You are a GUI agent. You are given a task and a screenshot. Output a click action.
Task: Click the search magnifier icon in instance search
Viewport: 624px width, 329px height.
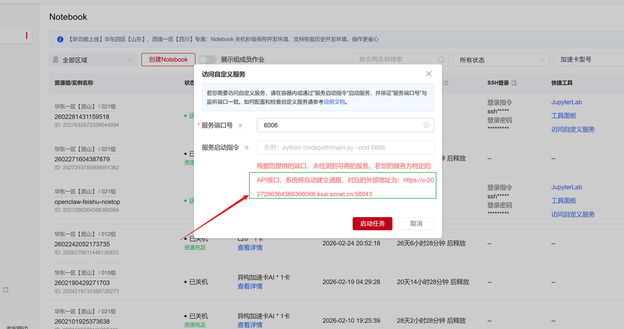441,59
